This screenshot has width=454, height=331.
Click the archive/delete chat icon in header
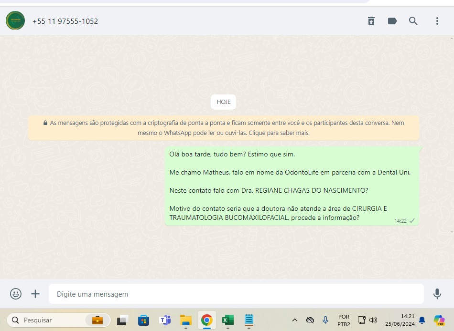coord(371,21)
